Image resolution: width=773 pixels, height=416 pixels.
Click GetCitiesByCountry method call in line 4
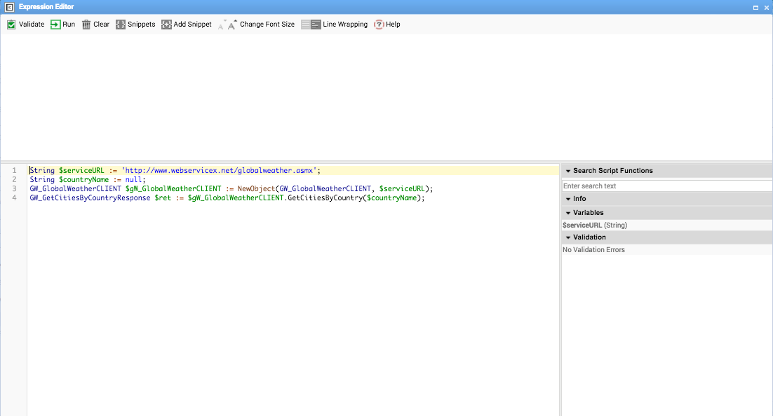pyautogui.click(x=325, y=198)
